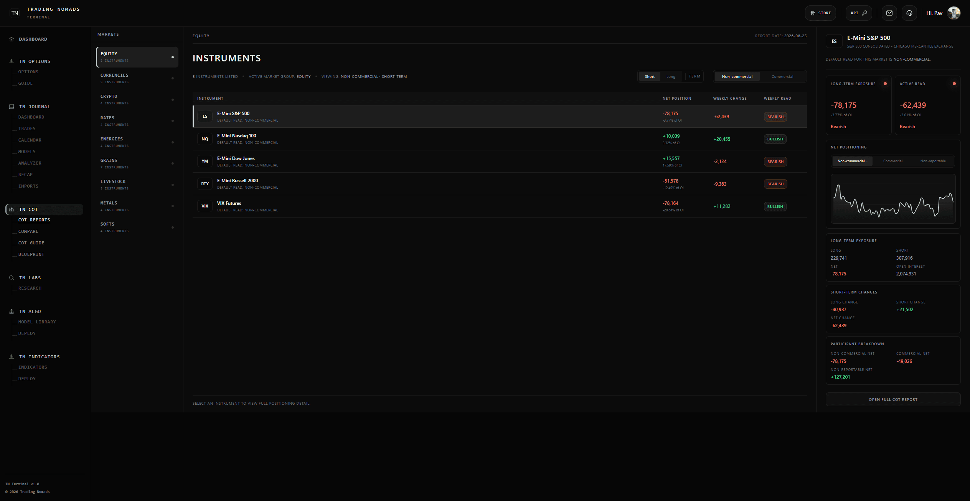Select the YM badge for E-Mini Dow Jones
The height and width of the screenshot is (501, 970).
(x=205, y=161)
